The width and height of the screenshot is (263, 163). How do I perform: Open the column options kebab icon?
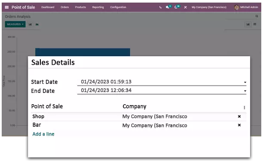[245, 107]
